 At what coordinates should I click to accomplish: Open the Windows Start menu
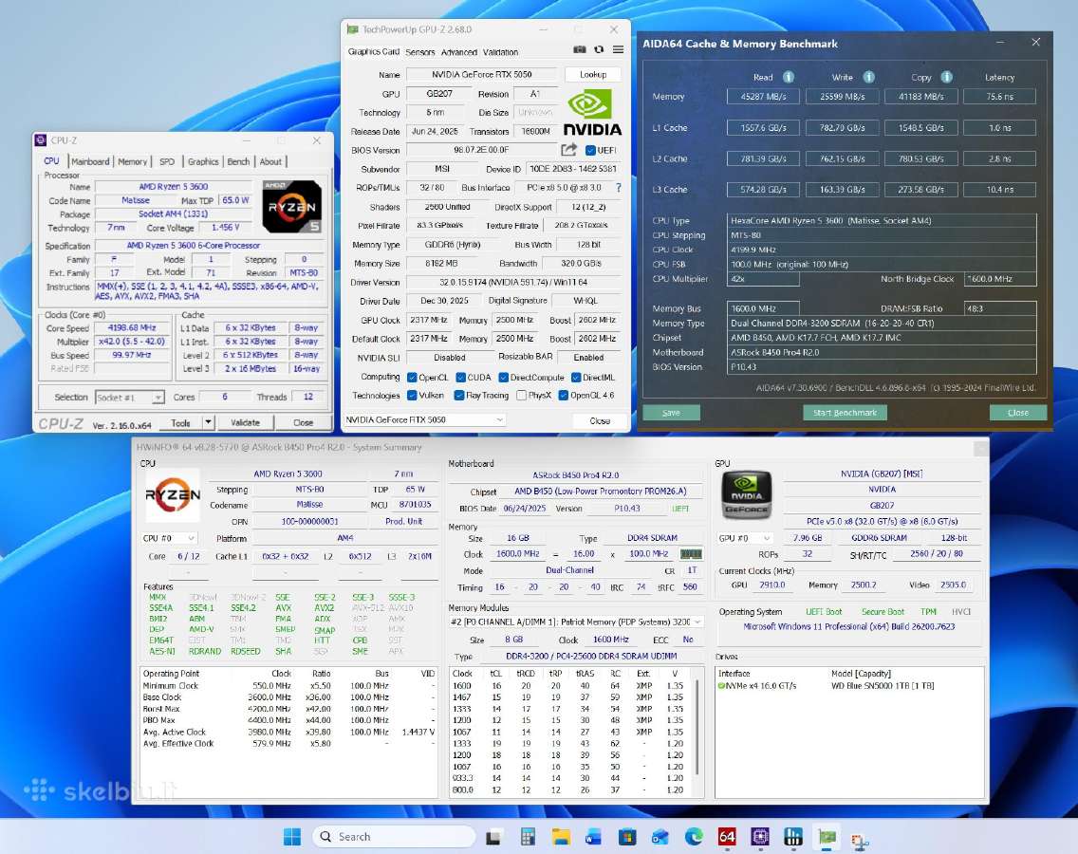[292, 837]
